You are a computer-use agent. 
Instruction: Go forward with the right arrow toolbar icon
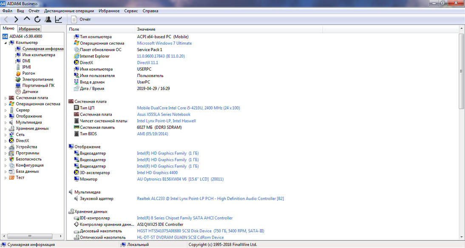coord(16,19)
